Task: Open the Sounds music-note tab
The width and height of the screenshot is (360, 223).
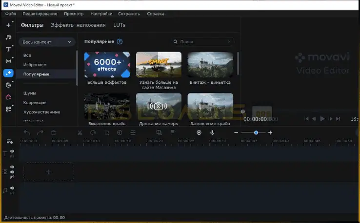Action: (x=8, y=37)
